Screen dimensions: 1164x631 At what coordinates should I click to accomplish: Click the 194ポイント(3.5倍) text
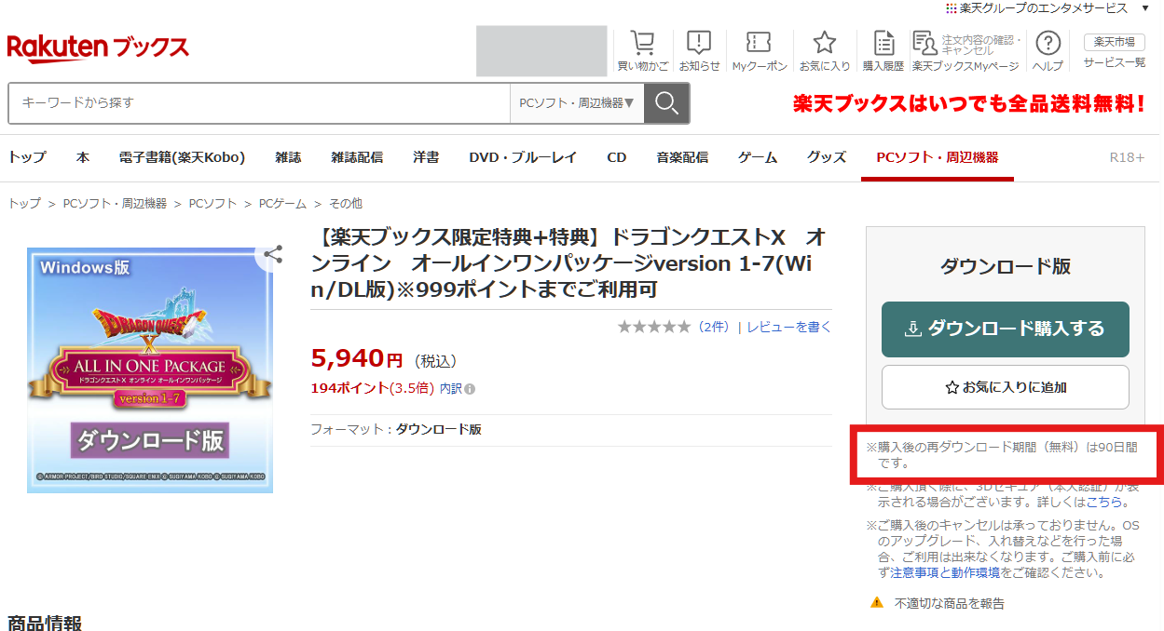coord(373,389)
